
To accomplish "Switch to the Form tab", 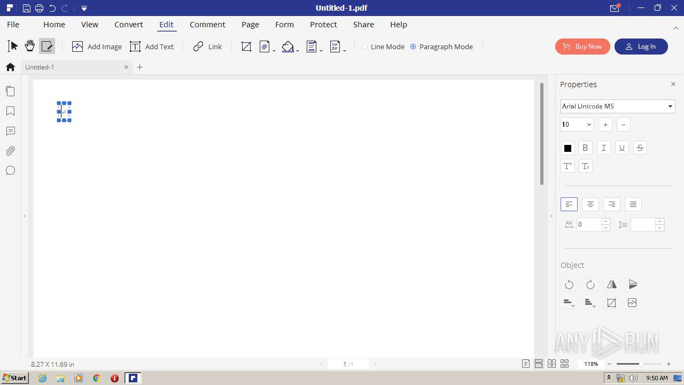I will point(284,25).
